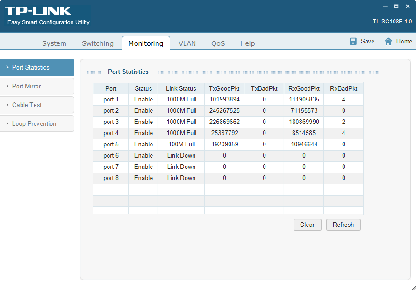Select the Monitoring tab

[x=146, y=43]
